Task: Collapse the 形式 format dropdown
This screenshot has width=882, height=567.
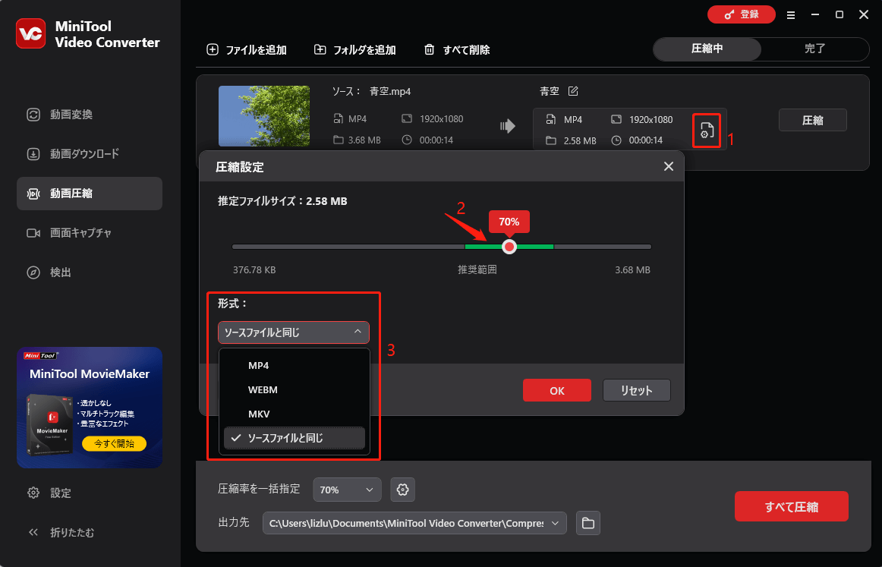Action: pos(294,332)
